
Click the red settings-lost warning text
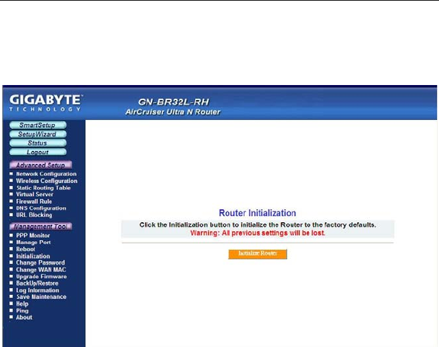pyautogui.click(x=258, y=233)
